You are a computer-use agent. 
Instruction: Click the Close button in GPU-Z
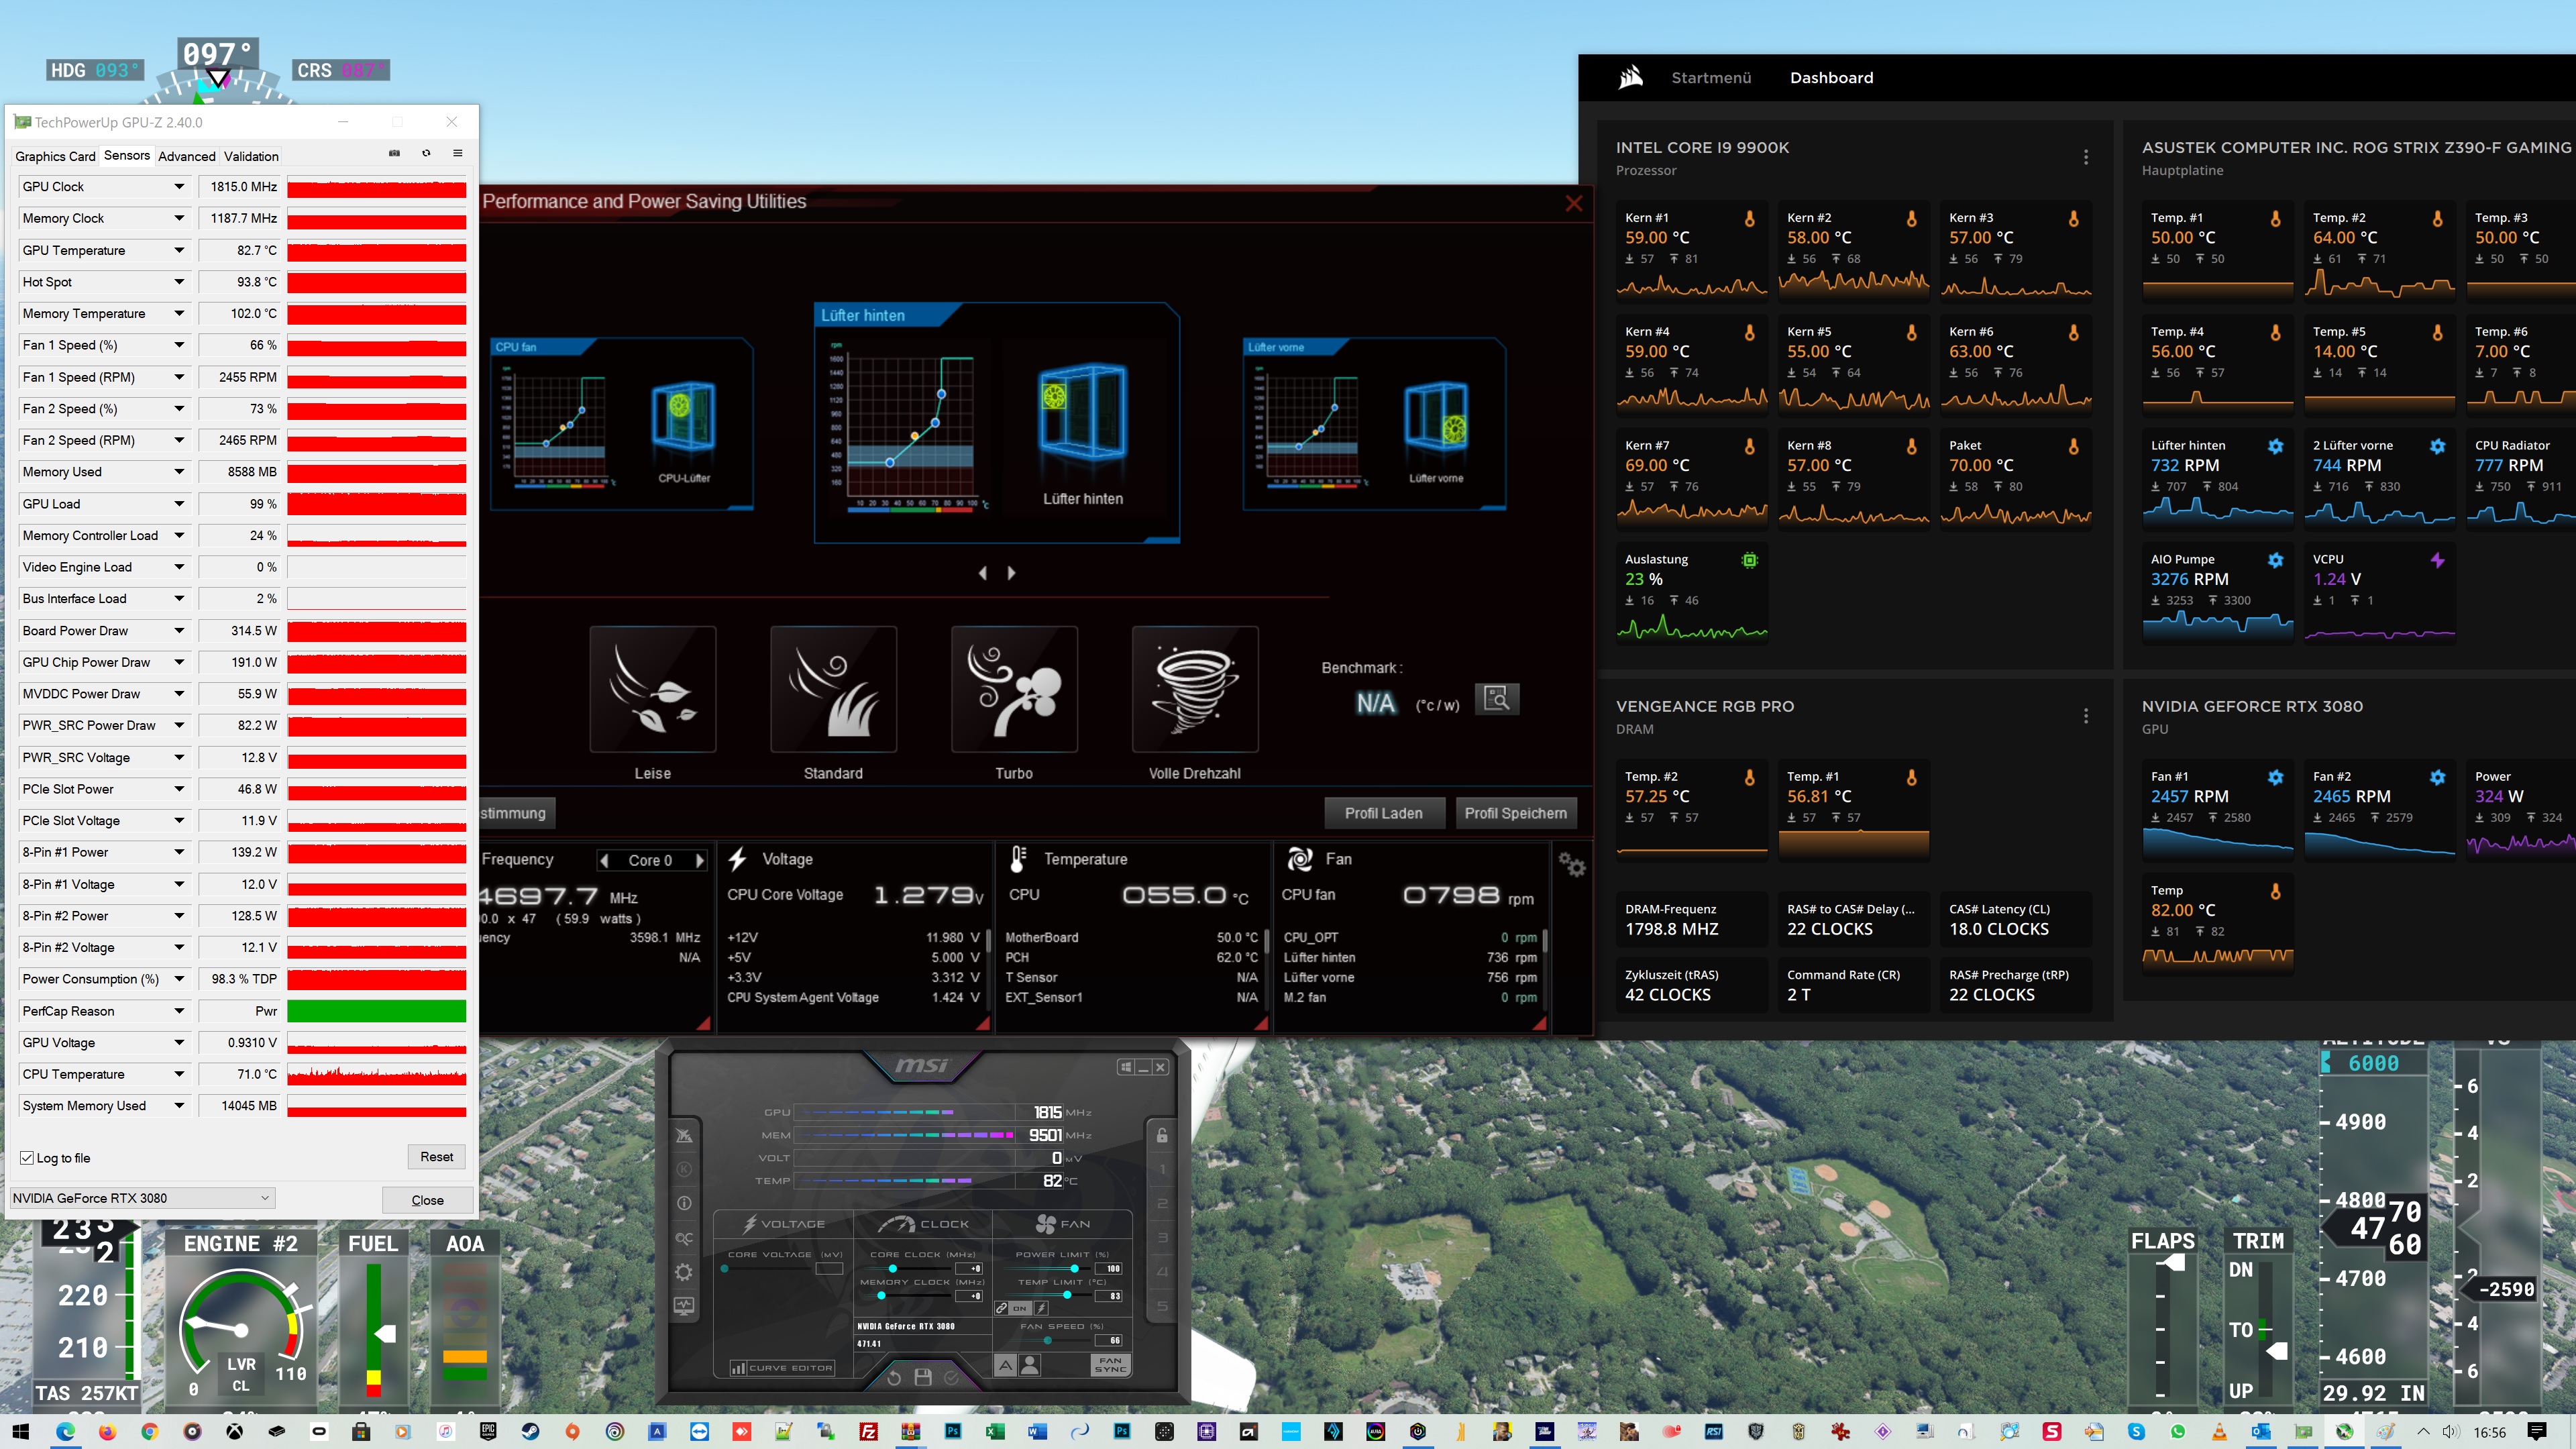pyautogui.click(x=427, y=1200)
